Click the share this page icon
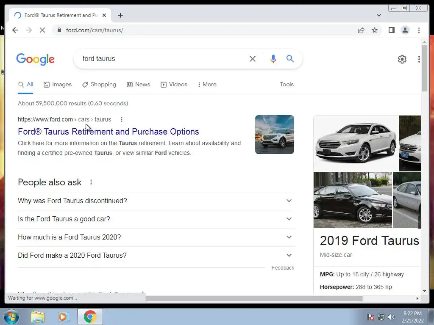Image resolution: width=434 pixels, height=325 pixels. [x=361, y=30]
